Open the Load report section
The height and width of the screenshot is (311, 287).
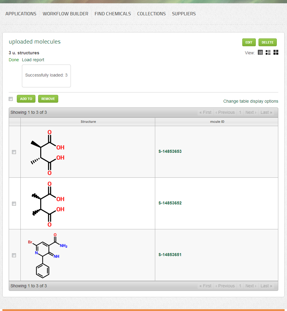click(33, 60)
